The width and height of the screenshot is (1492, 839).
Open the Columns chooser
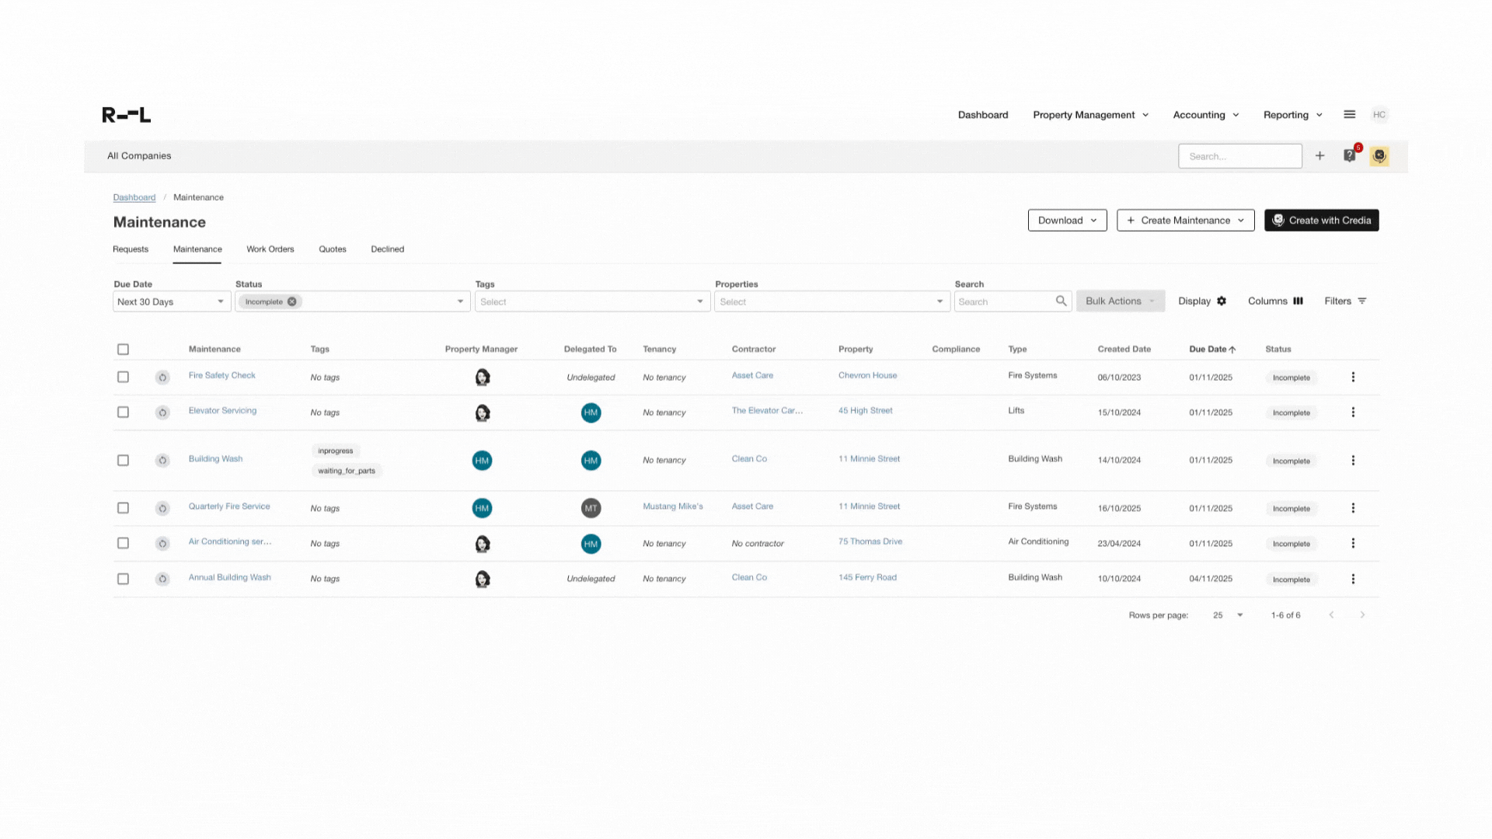pyautogui.click(x=1275, y=301)
